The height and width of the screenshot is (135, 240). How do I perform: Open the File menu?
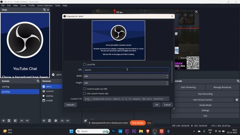click(x=3, y=6)
